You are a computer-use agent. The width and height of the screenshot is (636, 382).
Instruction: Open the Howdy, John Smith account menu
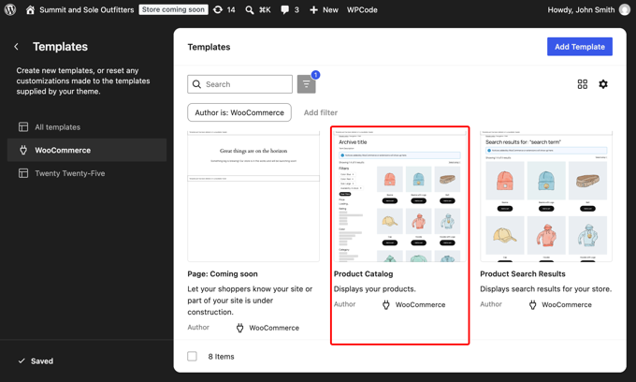[581, 9]
